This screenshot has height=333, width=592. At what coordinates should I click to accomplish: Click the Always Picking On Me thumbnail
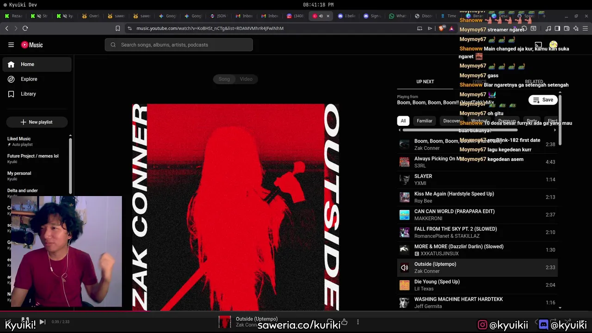405,162
